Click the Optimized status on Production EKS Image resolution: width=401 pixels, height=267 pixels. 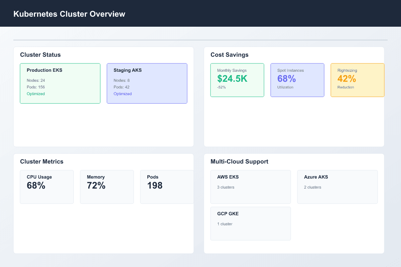[x=36, y=94]
